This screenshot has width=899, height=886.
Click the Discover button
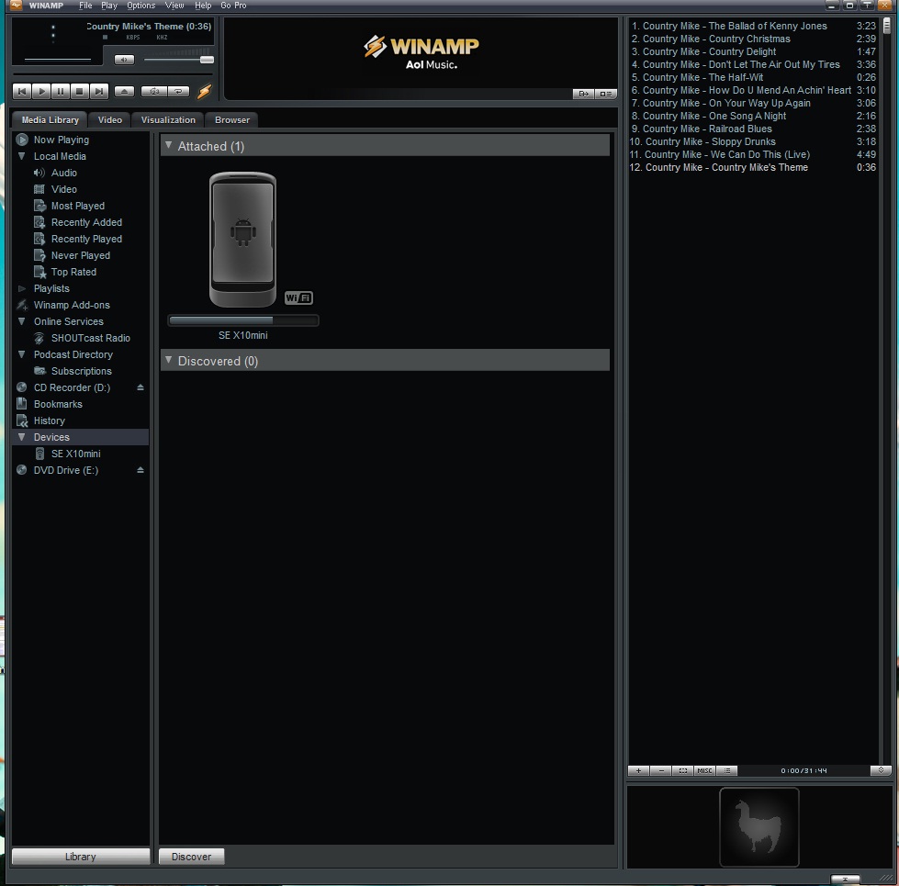point(192,857)
